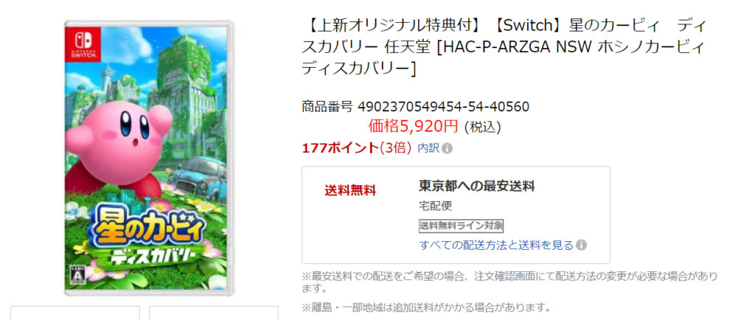
Task: Click the 商品番号 4902370549454-54-40560 text
Action: (415, 107)
